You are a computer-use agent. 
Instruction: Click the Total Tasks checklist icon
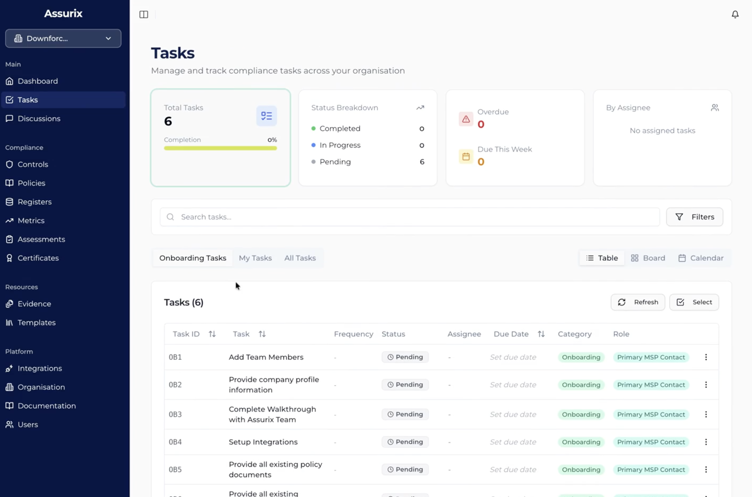pyautogui.click(x=266, y=116)
